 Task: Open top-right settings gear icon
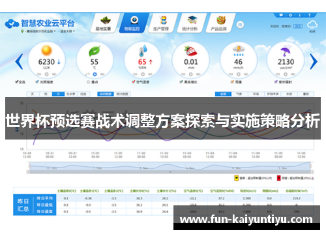coord(290,15)
